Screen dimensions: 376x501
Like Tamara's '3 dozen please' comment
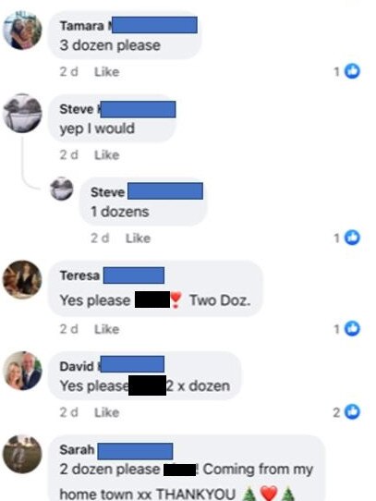coord(106,72)
